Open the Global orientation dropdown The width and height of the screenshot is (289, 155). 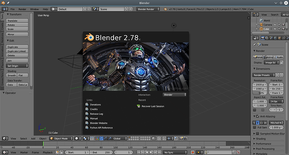coord(120,139)
